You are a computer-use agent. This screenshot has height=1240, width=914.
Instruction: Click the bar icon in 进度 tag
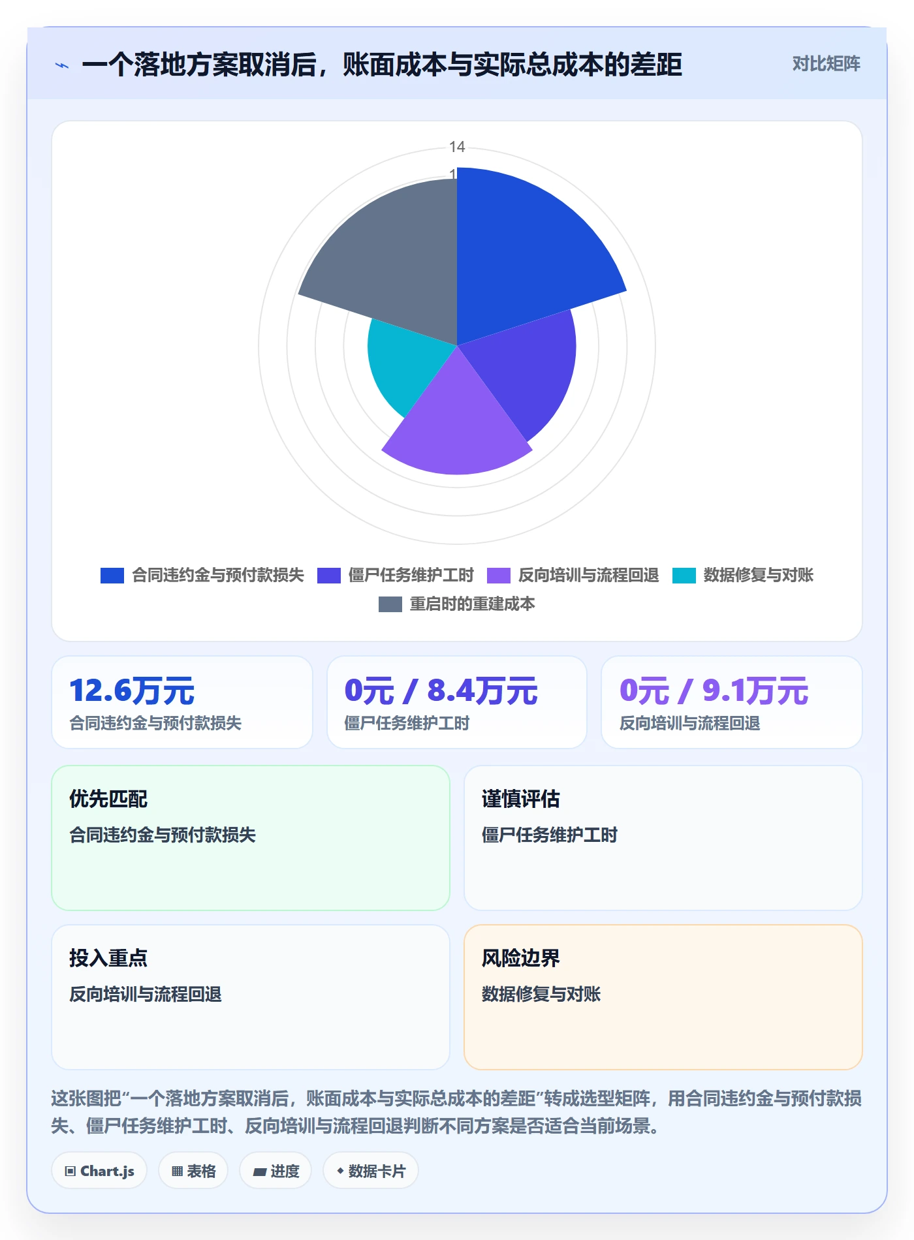[259, 1172]
